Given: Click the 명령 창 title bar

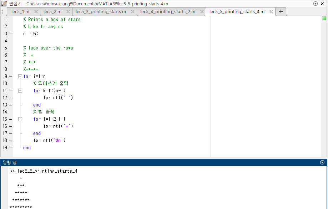Looking at the screenshot, I should coord(163,162).
